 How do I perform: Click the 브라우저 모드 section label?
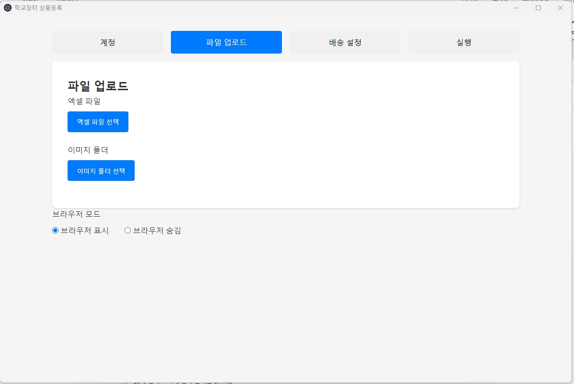click(76, 214)
